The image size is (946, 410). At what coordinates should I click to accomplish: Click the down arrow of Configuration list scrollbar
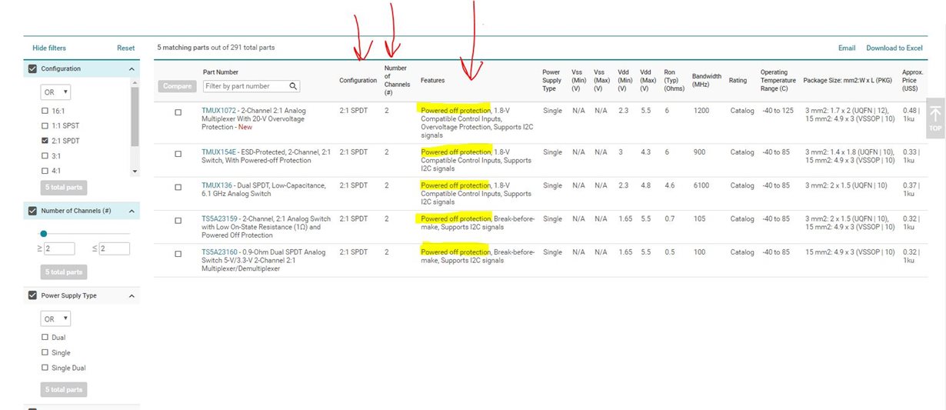tap(135, 172)
